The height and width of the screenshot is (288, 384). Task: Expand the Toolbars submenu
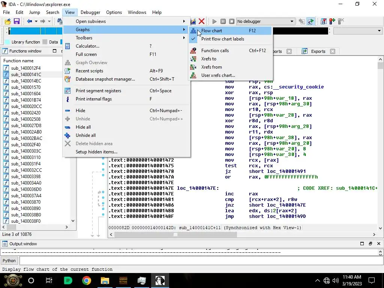126,38
